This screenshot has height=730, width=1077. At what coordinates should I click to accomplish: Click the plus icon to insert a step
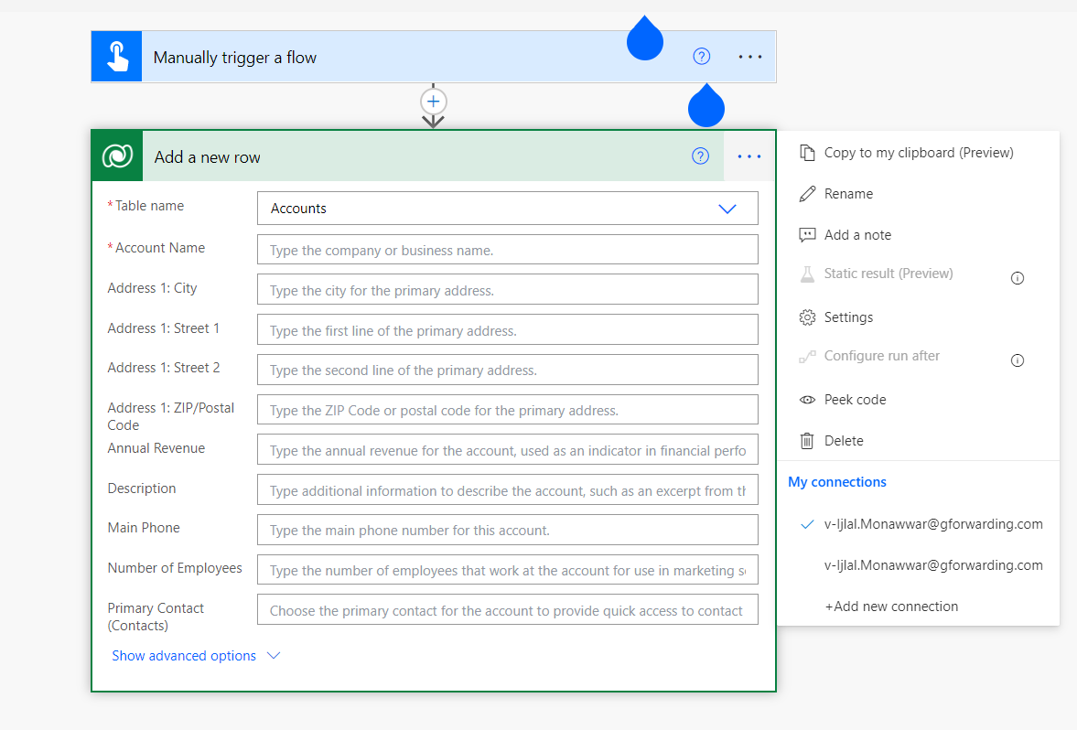point(432,102)
